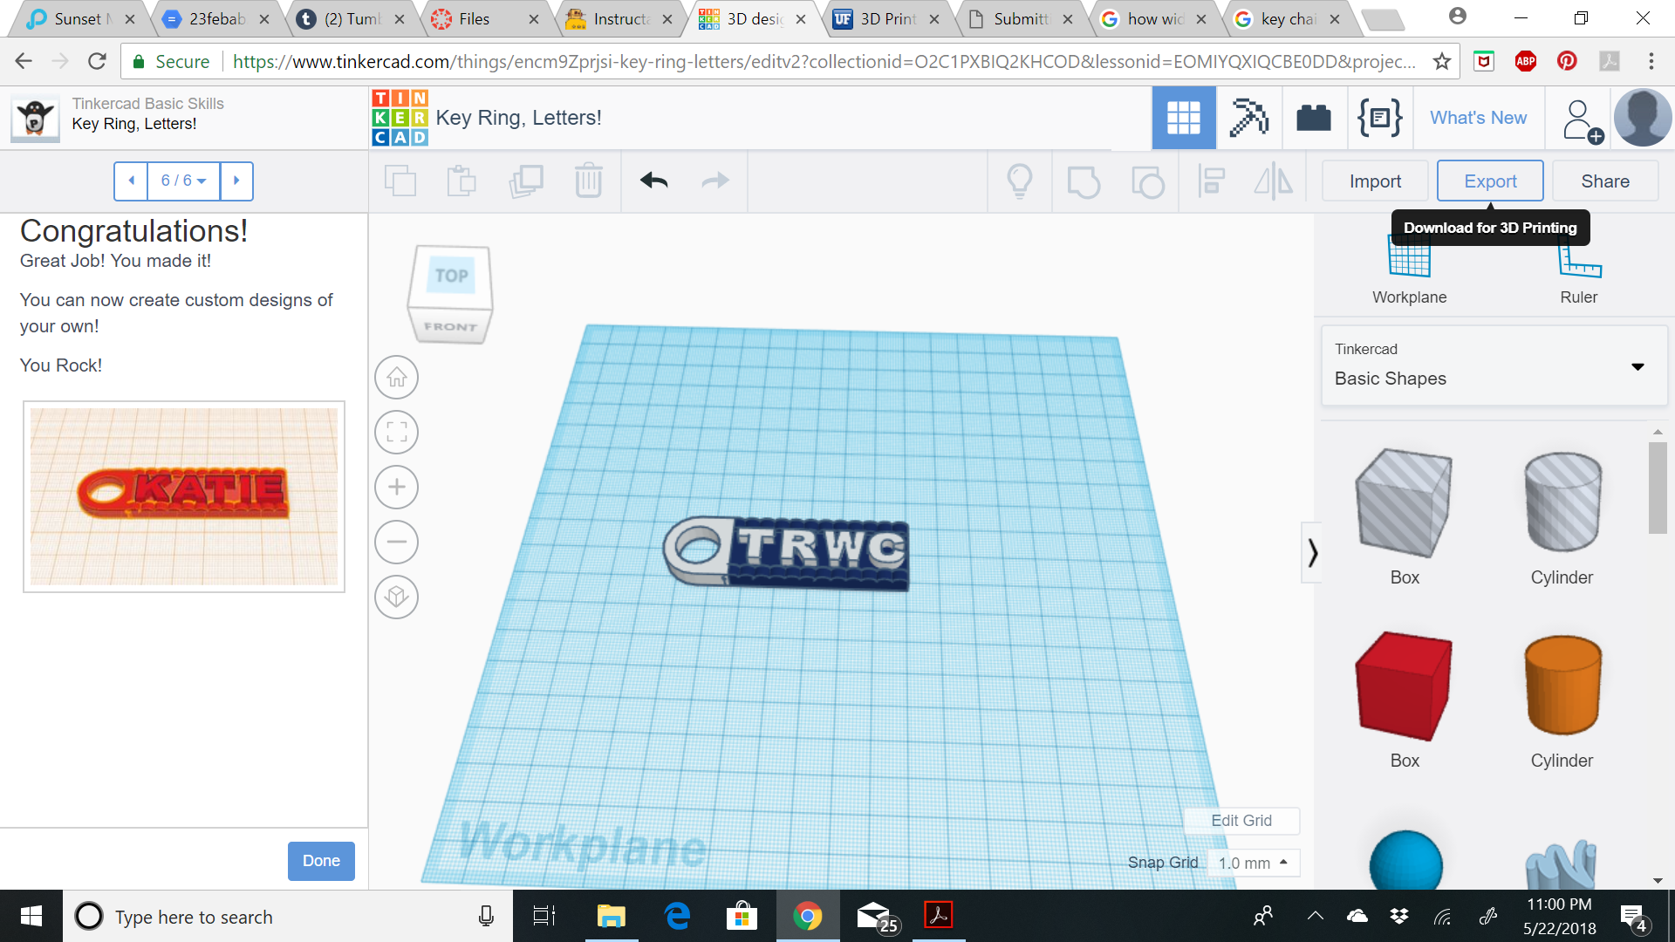Open the Codeblocks editor icon

[1379, 118]
